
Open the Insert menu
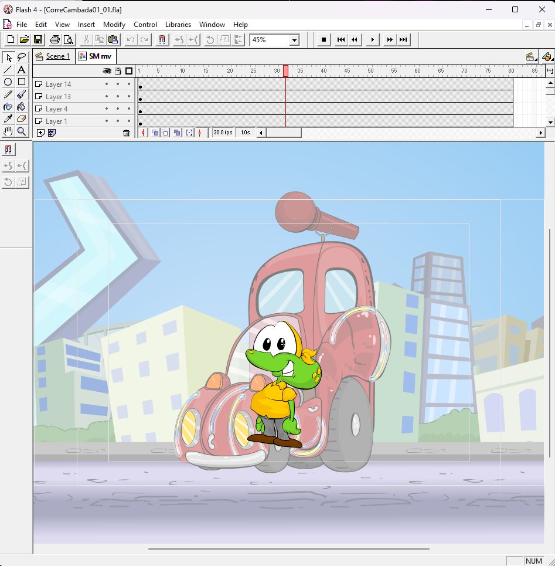pyautogui.click(x=86, y=25)
